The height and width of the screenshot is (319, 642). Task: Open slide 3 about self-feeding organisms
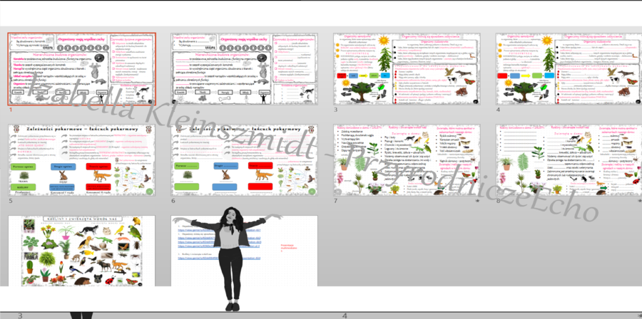pos(406,69)
